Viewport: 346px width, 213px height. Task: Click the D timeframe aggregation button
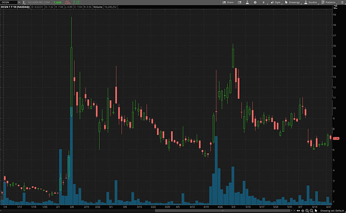point(263,2)
